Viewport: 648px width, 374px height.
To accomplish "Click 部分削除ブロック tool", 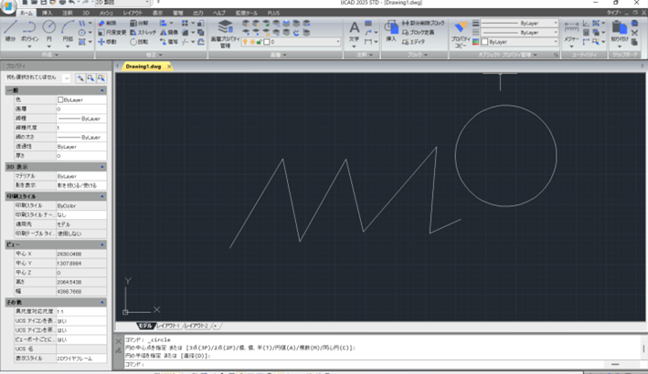I will [423, 23].
